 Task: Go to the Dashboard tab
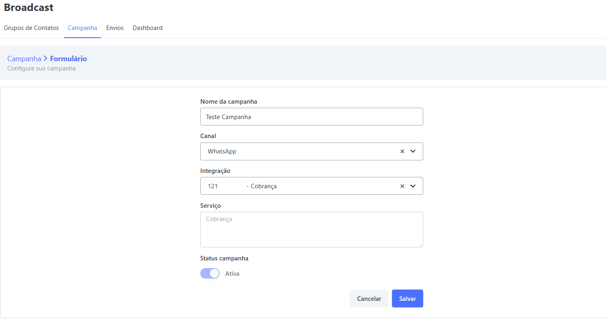(x=148, y=28)
